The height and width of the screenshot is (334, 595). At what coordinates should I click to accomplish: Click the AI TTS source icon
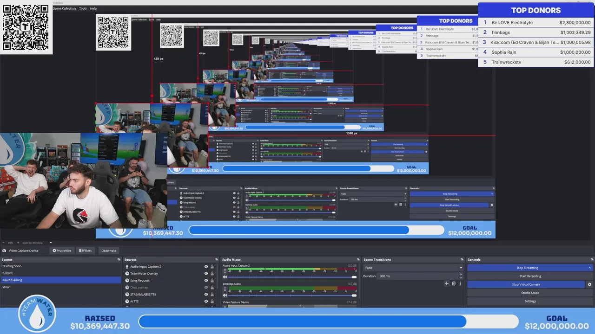pos(127,302)
